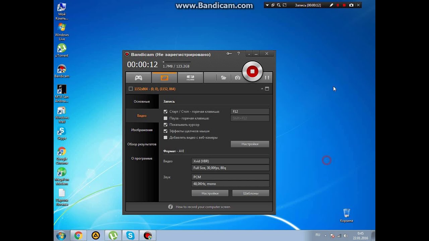Click Full Size, 30,00fps, 80q field
Screen dimensions: 429x241
(x=230, y=168)
